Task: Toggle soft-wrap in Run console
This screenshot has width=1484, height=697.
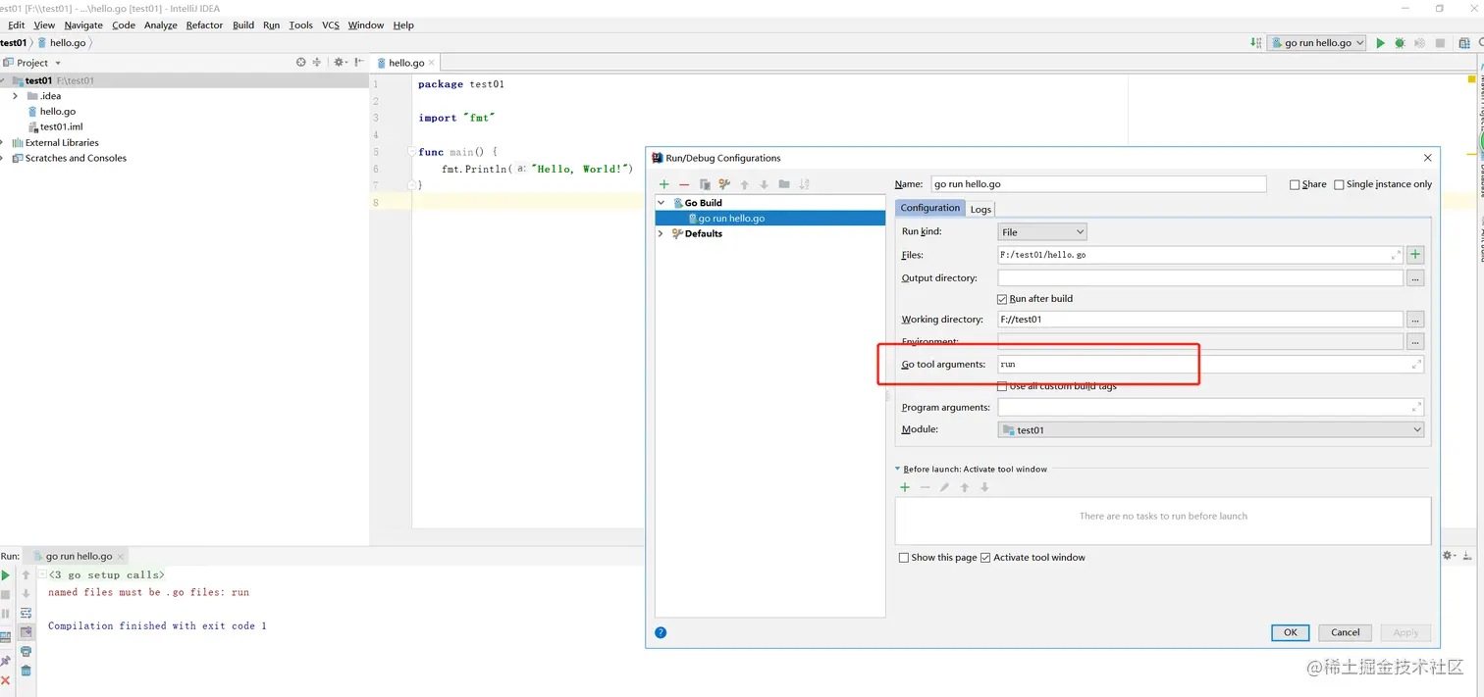Action: click(26, 613)
